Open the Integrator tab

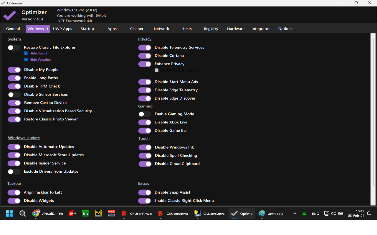(261, 29)
